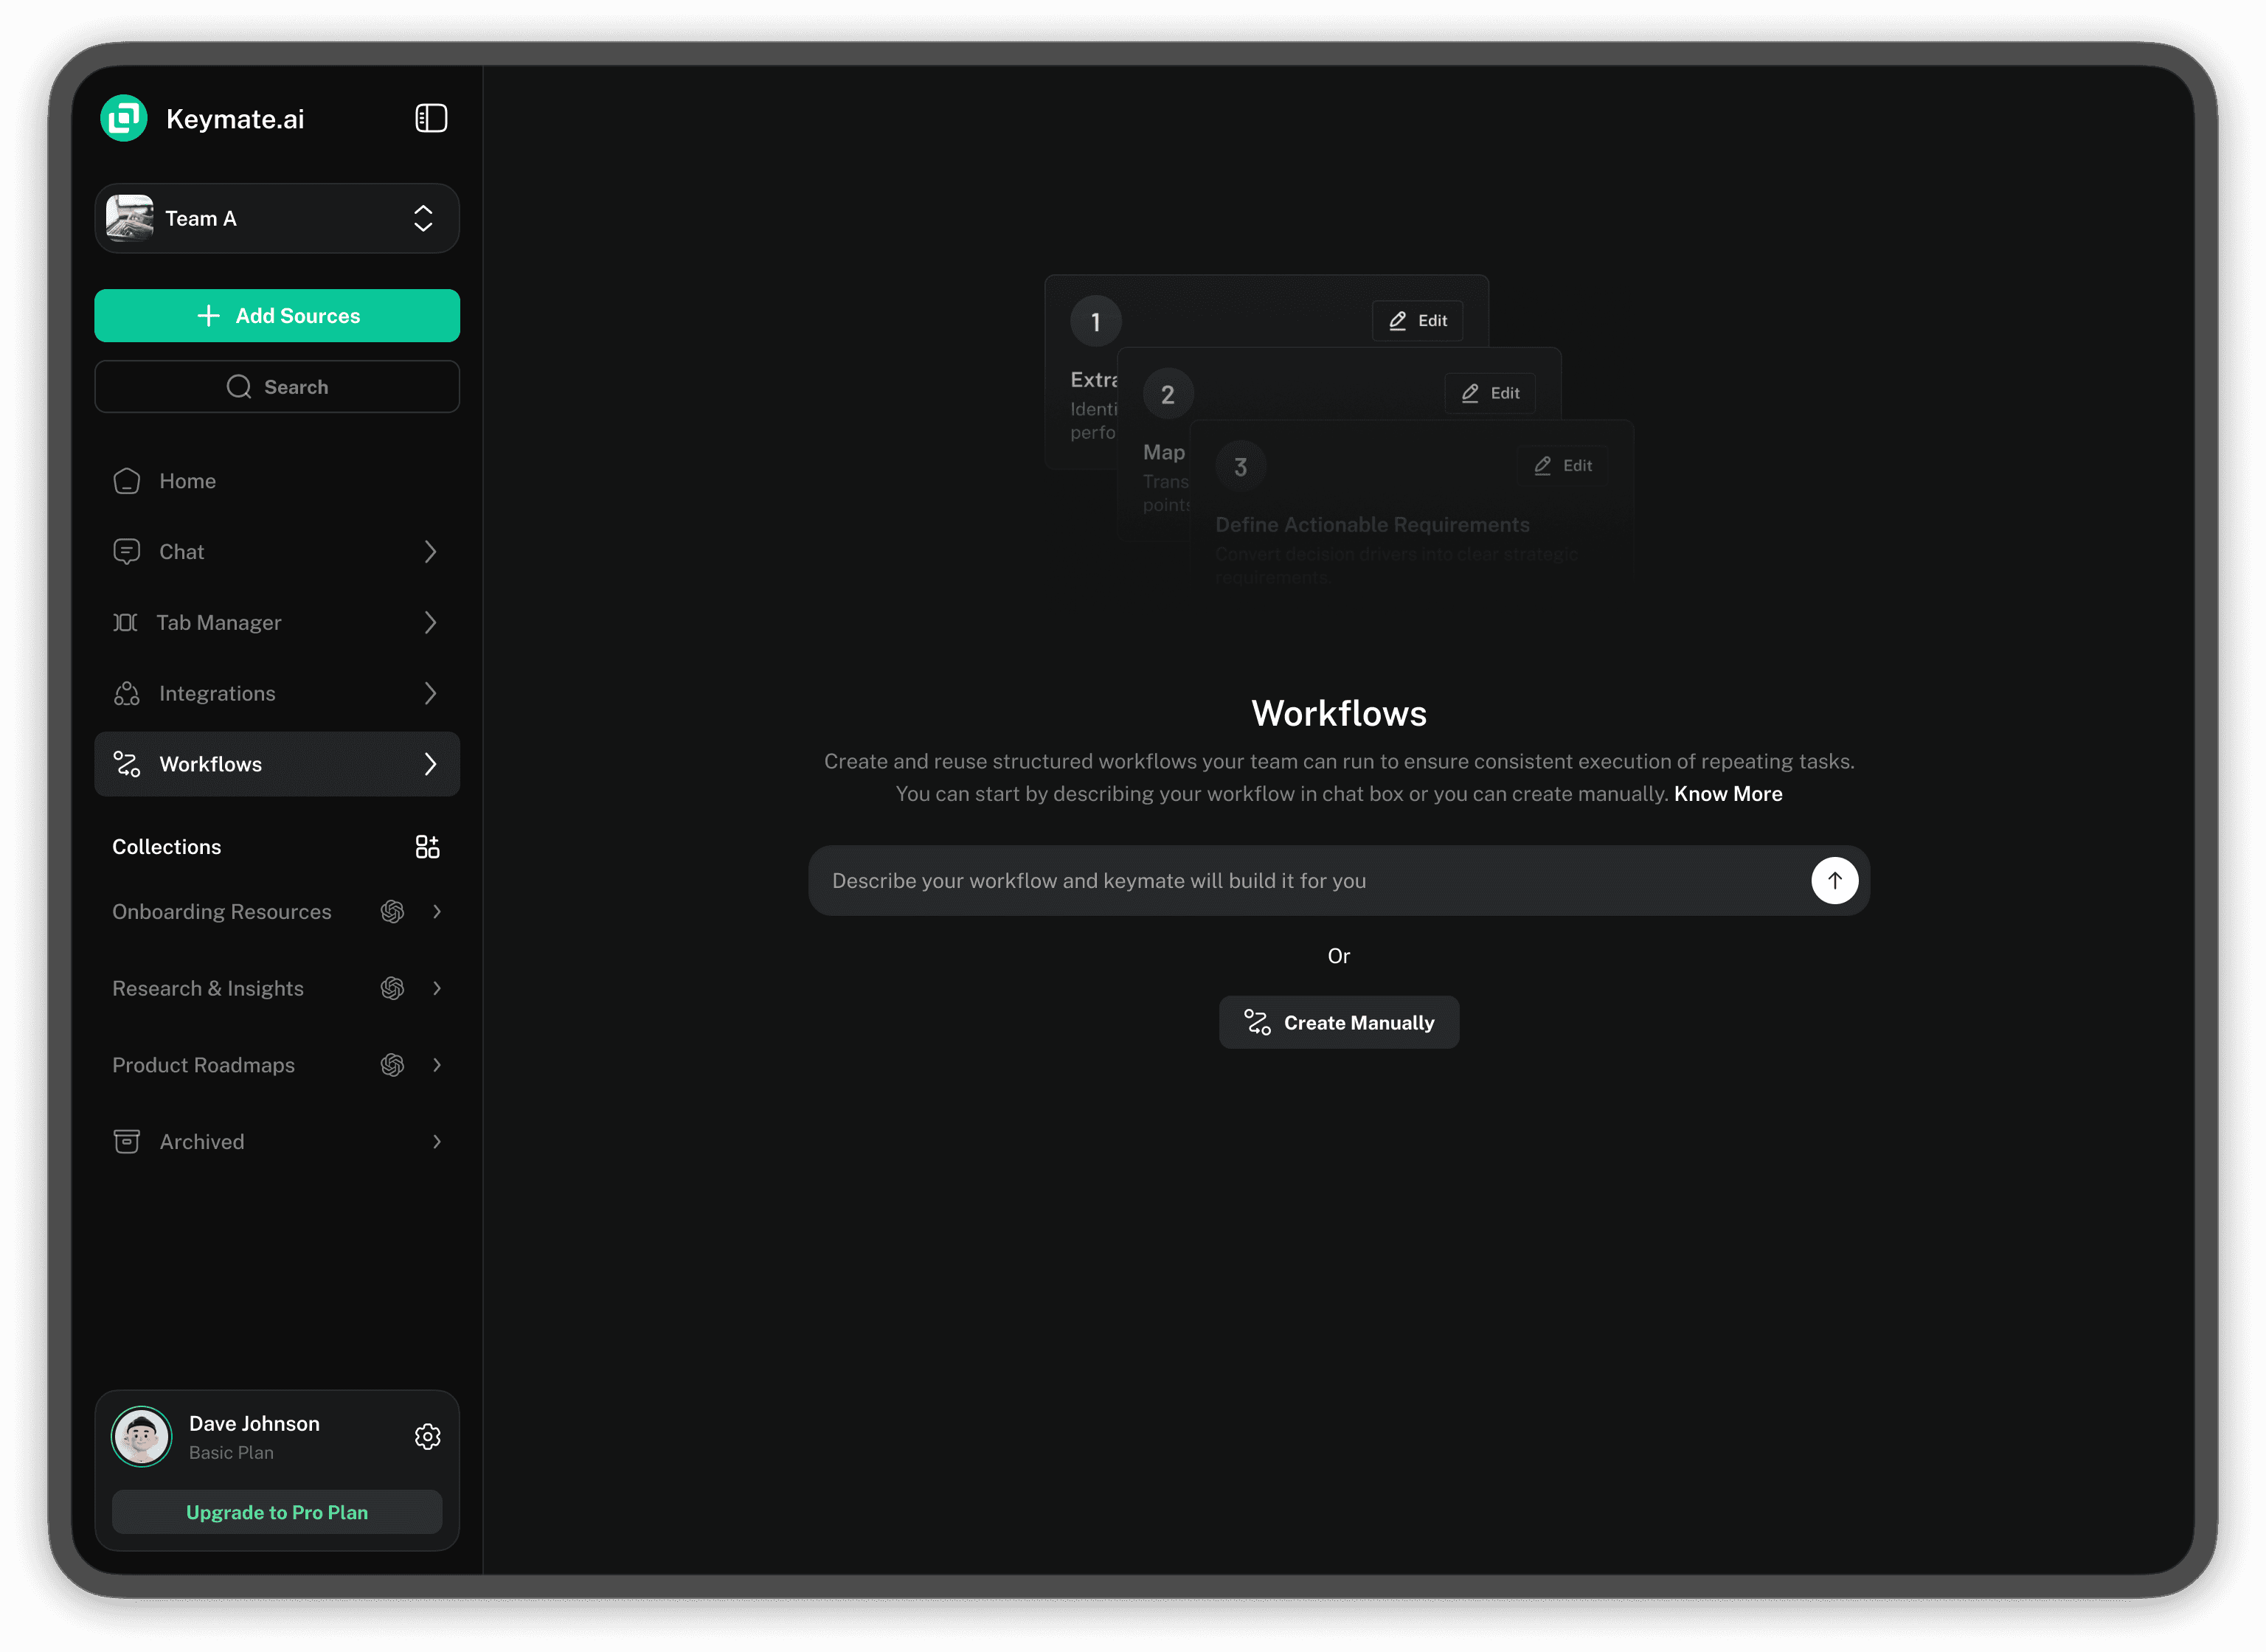The image size is (2266, 1652).
Task: Click the Add Sources button
Action: [277, 316]
